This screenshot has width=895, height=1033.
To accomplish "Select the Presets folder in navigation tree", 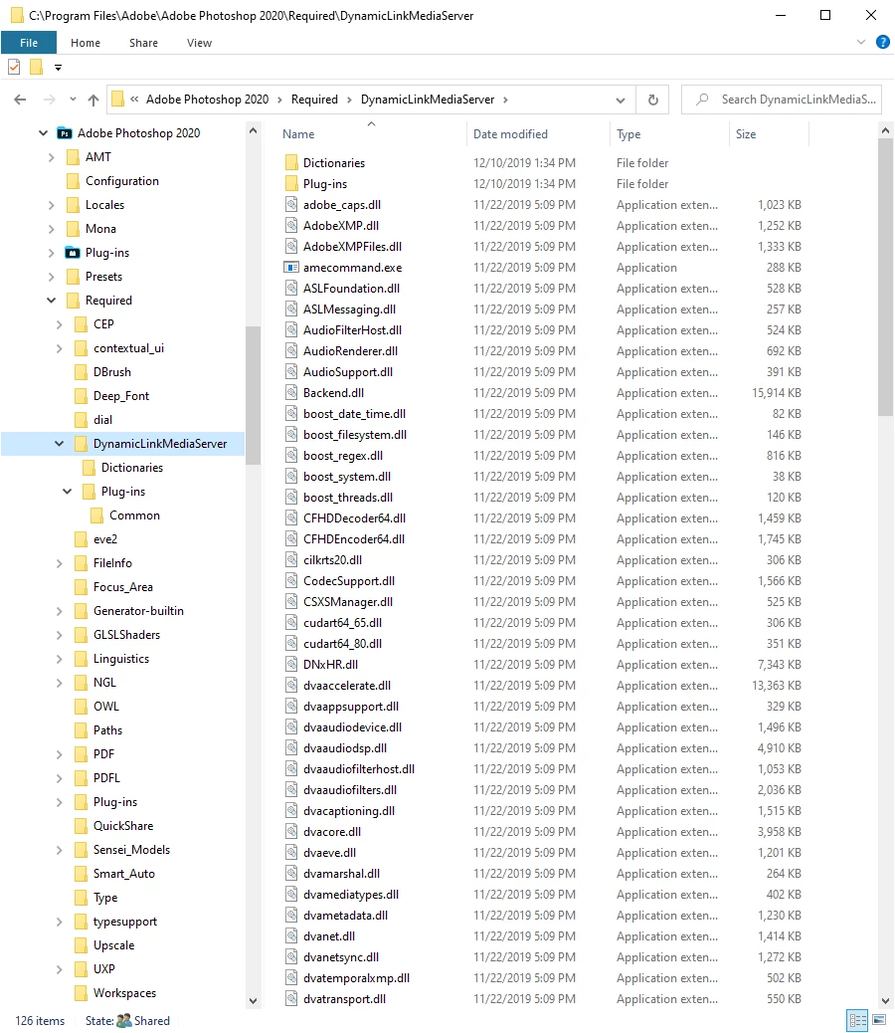I will [103, 277].
